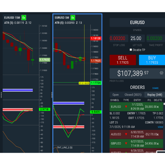Click the red 1.18128 stop loss price tag
The image size is (165, 165).
[x=96, y=38]
